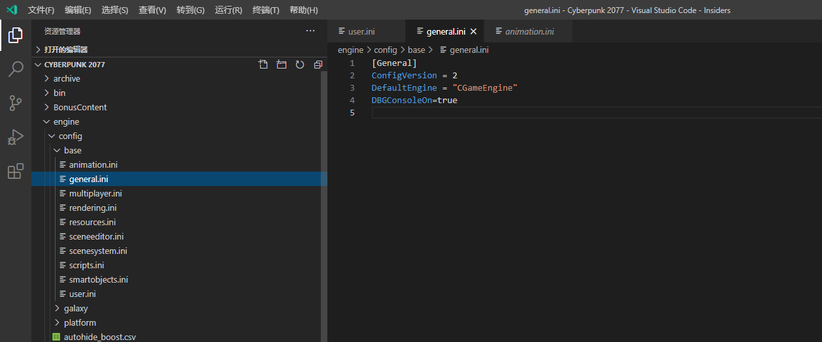Switch to the animation.ini preview tab
This screenshot has height=342, width=822.
click(529, 31)
